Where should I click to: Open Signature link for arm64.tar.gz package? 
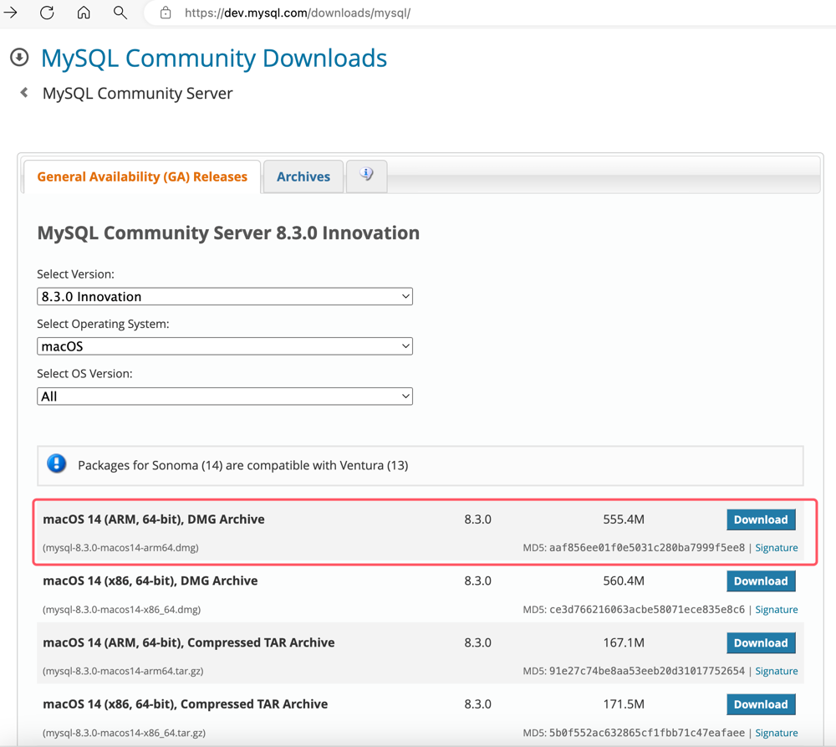[777, 671]
